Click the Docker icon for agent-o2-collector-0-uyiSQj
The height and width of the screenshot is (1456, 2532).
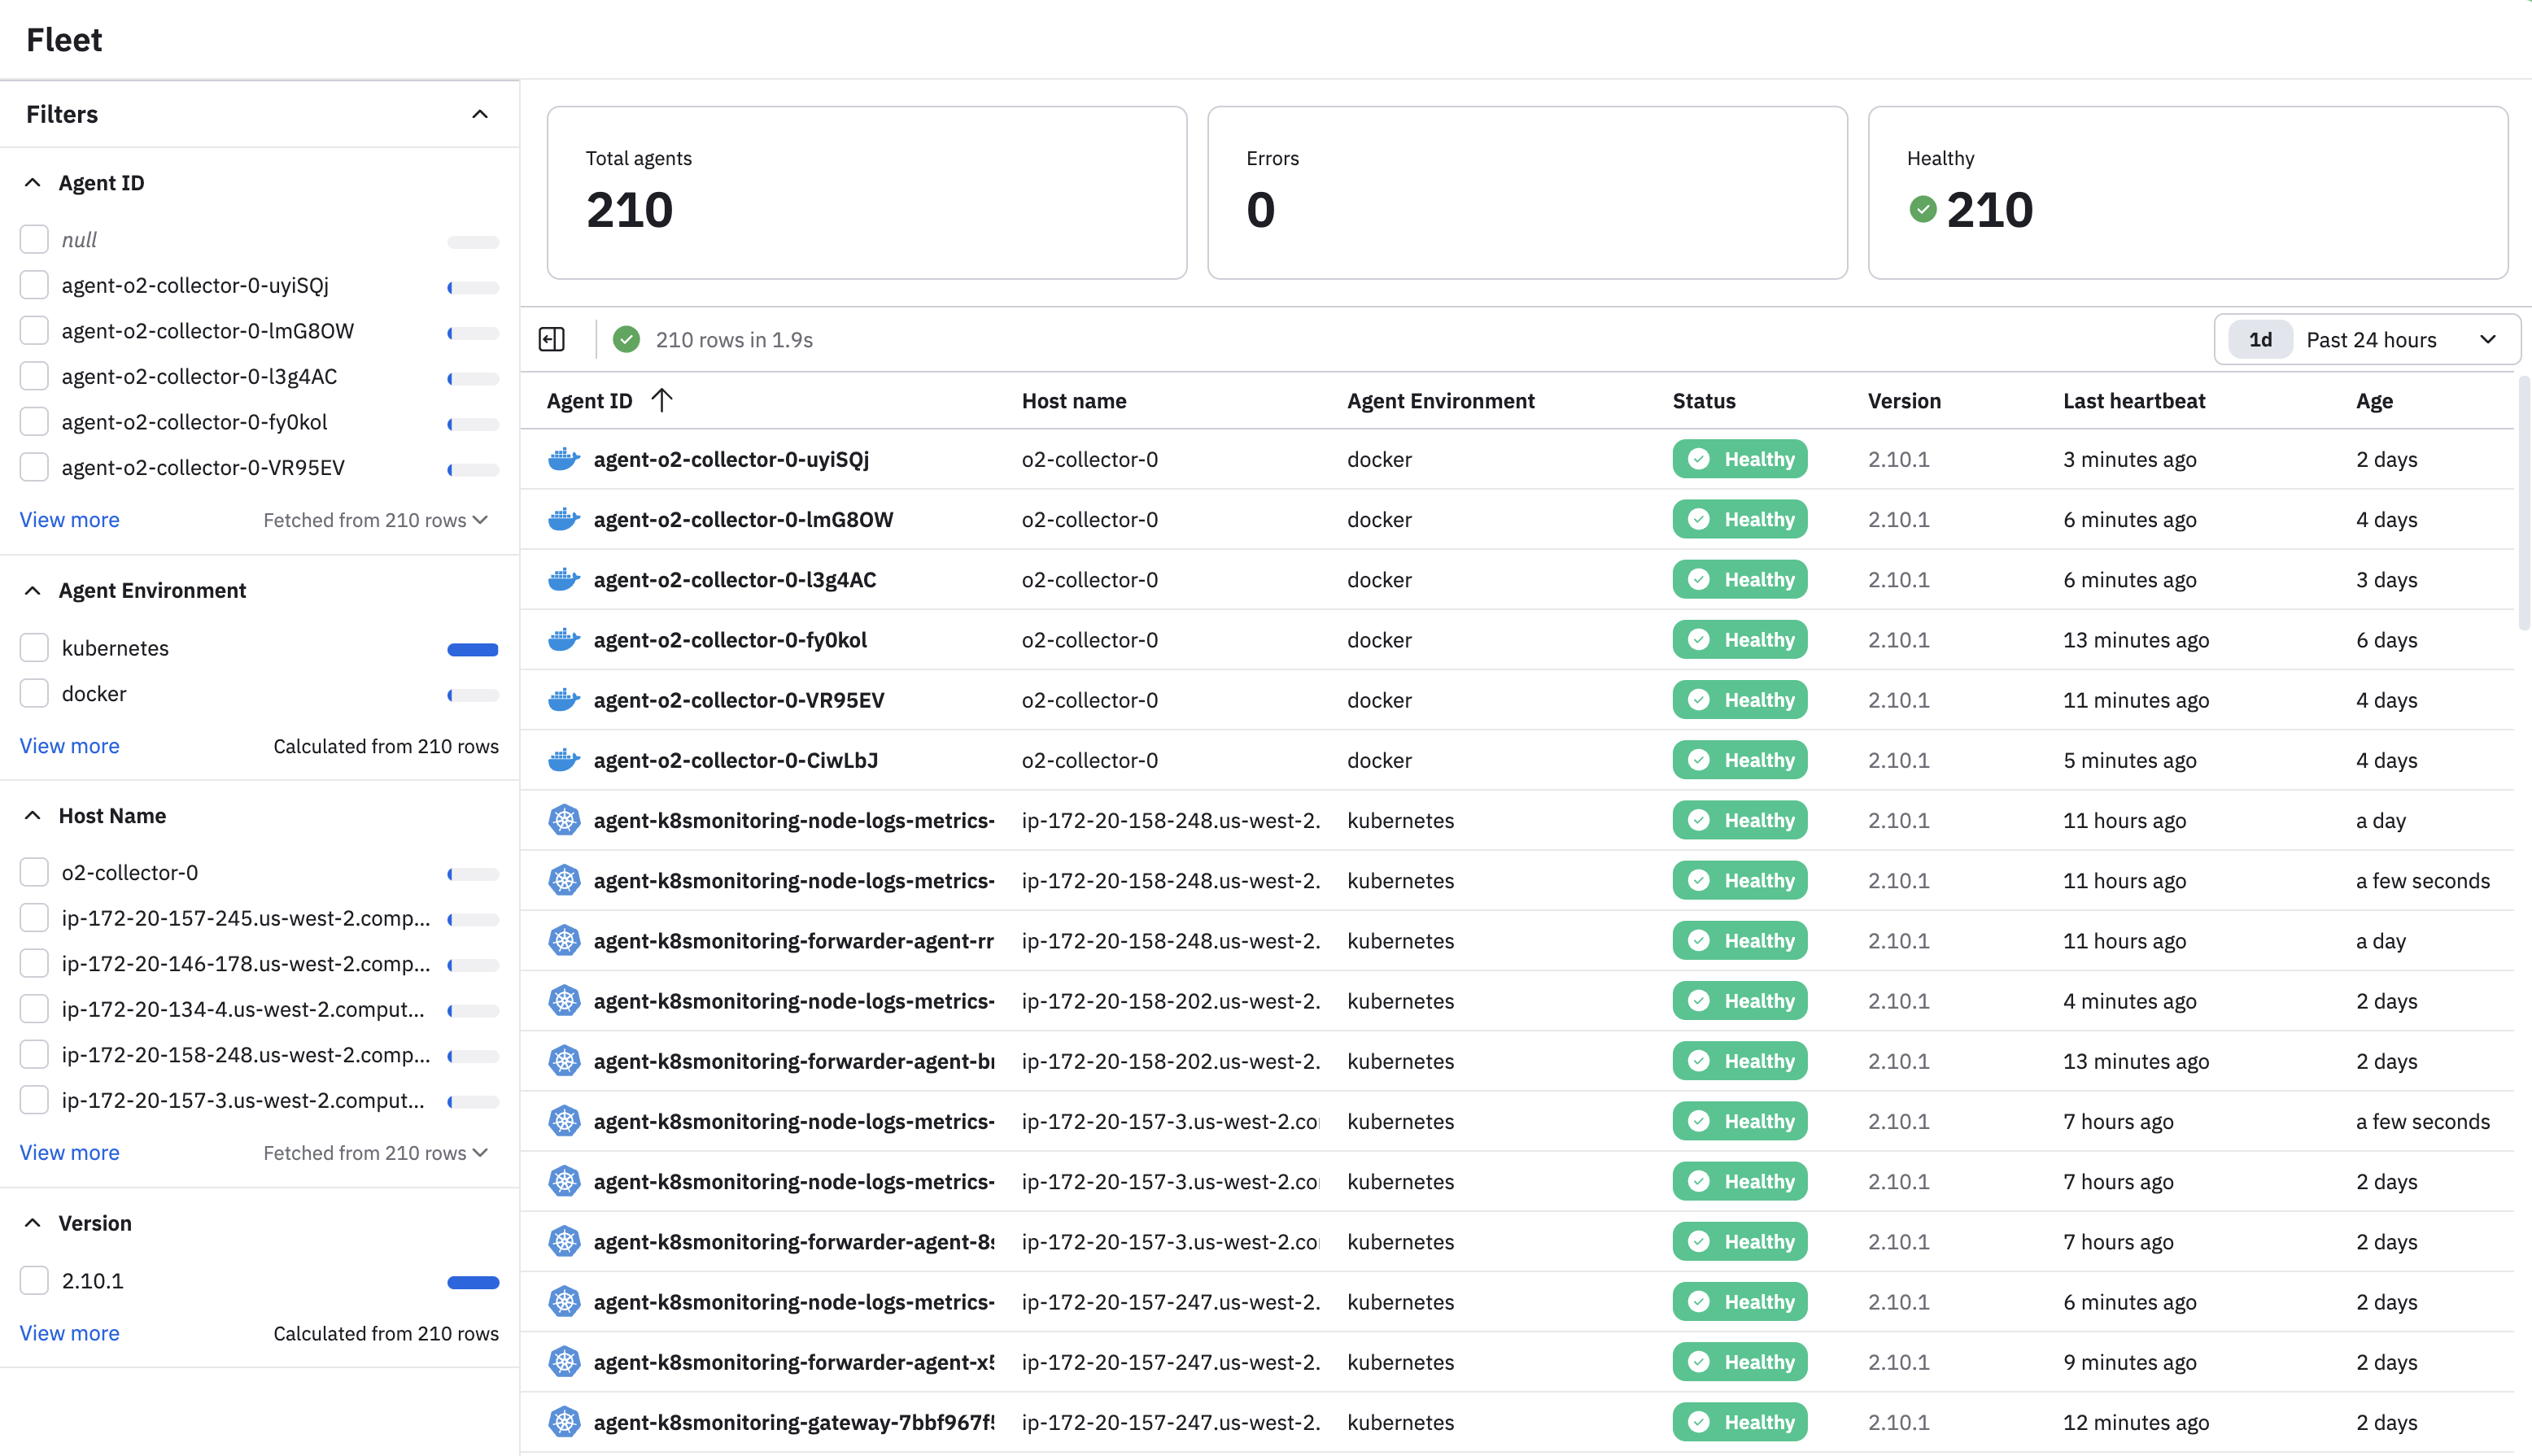564,459
